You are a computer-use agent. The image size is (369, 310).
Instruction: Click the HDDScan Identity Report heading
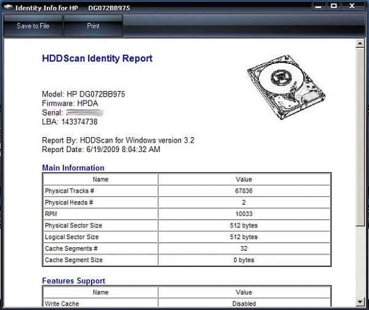pyautogui.click(x=97, y=58)
